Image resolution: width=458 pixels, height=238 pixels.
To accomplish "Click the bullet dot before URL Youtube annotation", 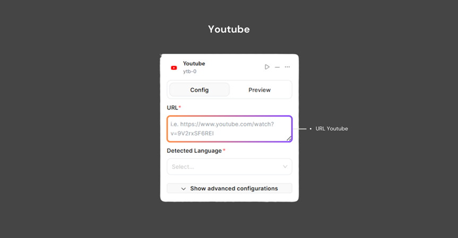I will [x=310, y=129].
